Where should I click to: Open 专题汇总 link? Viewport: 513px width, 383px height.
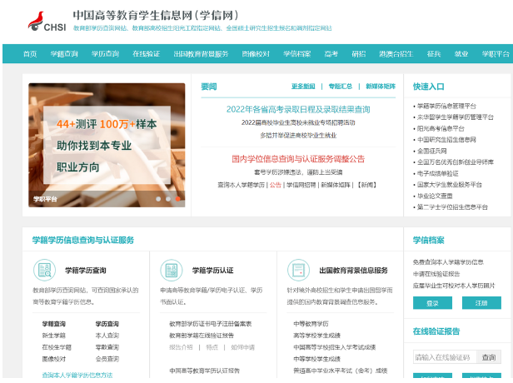[x=341, y=87]
